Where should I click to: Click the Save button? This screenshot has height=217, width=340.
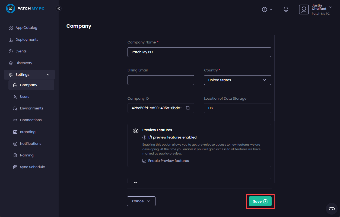tap(260, 201)
